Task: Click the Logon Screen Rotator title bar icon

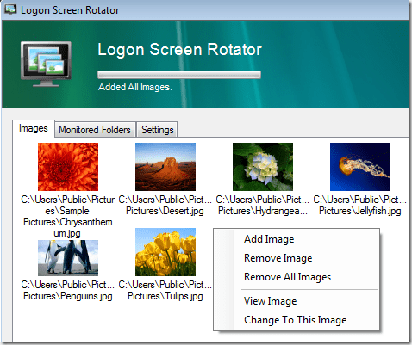Action: click(x=10, y=9)
